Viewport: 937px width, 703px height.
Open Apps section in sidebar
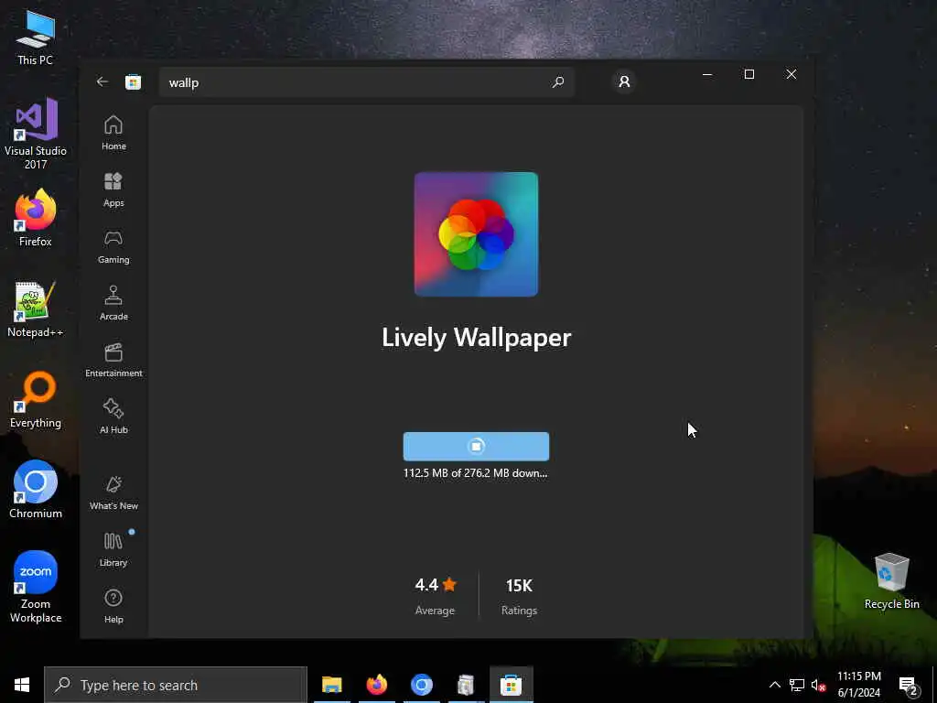[113, 189]
